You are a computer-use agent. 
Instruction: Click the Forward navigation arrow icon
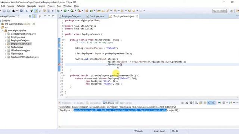(140, 11)
